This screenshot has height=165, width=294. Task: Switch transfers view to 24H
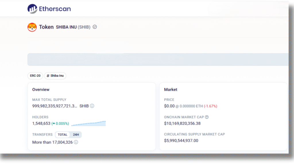click(x=76, y=135)
